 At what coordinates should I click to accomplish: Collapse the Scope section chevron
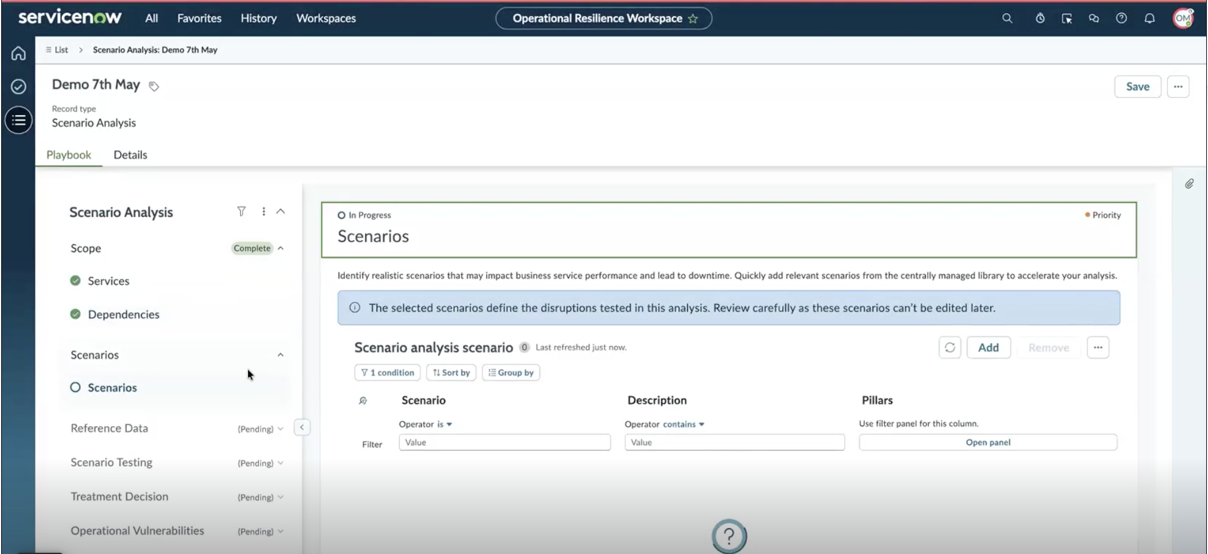pos(281,248)
